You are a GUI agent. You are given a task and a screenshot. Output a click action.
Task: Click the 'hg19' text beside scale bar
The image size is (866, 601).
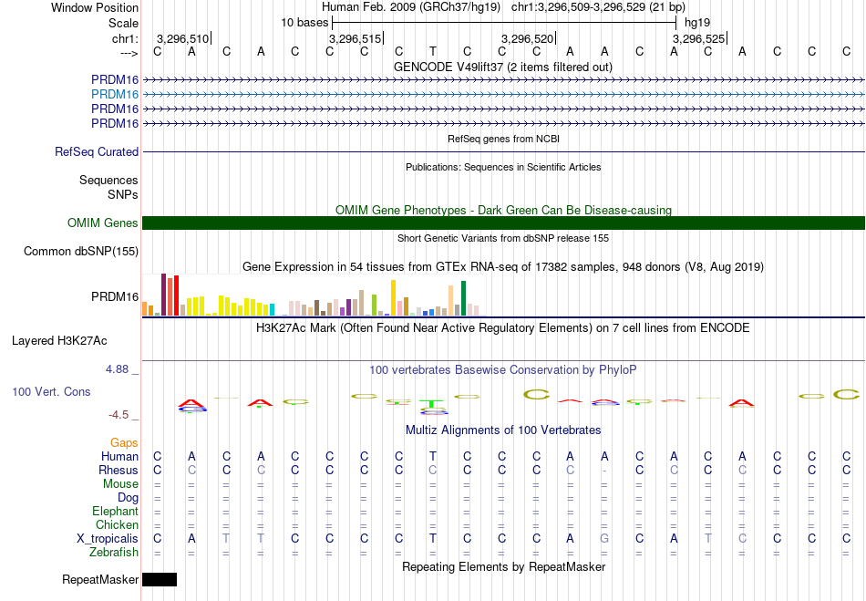pyautogui.click(x=697, y=23)
